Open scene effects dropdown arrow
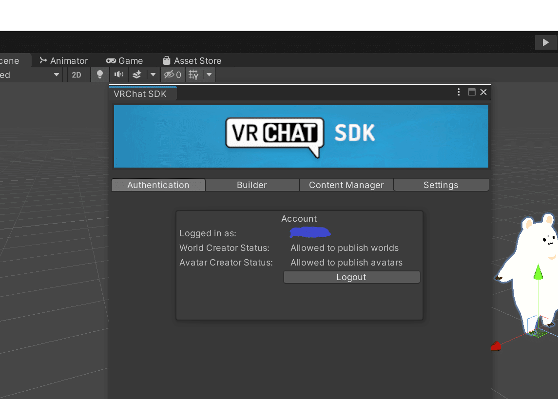This screenshot has width=558, height=399. coord(153,75)
